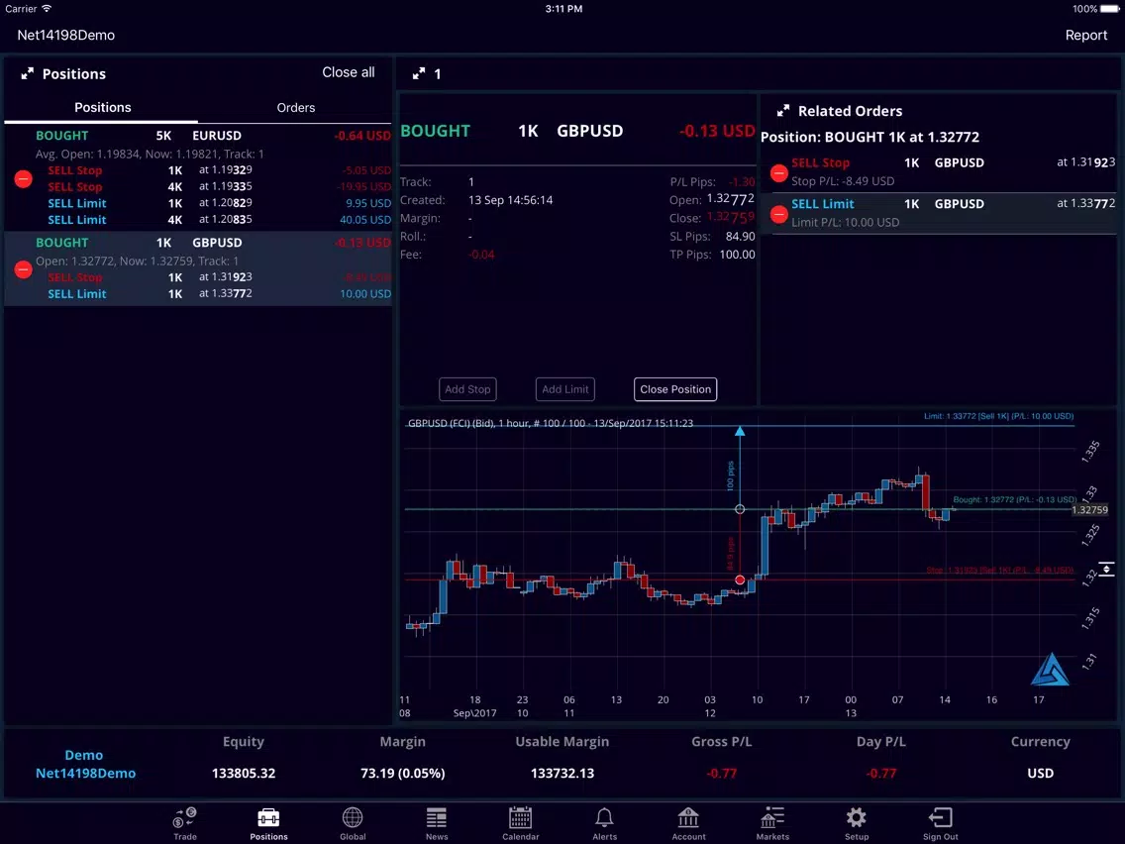
Task: Open the Markets tab icon
Action: (x=772, y=816)
